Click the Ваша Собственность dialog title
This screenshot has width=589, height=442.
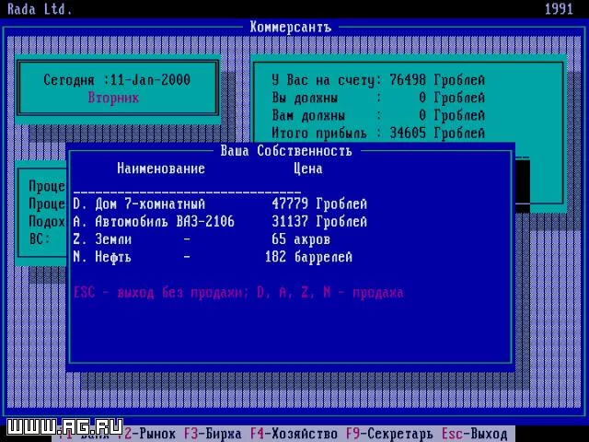(286, 151)
